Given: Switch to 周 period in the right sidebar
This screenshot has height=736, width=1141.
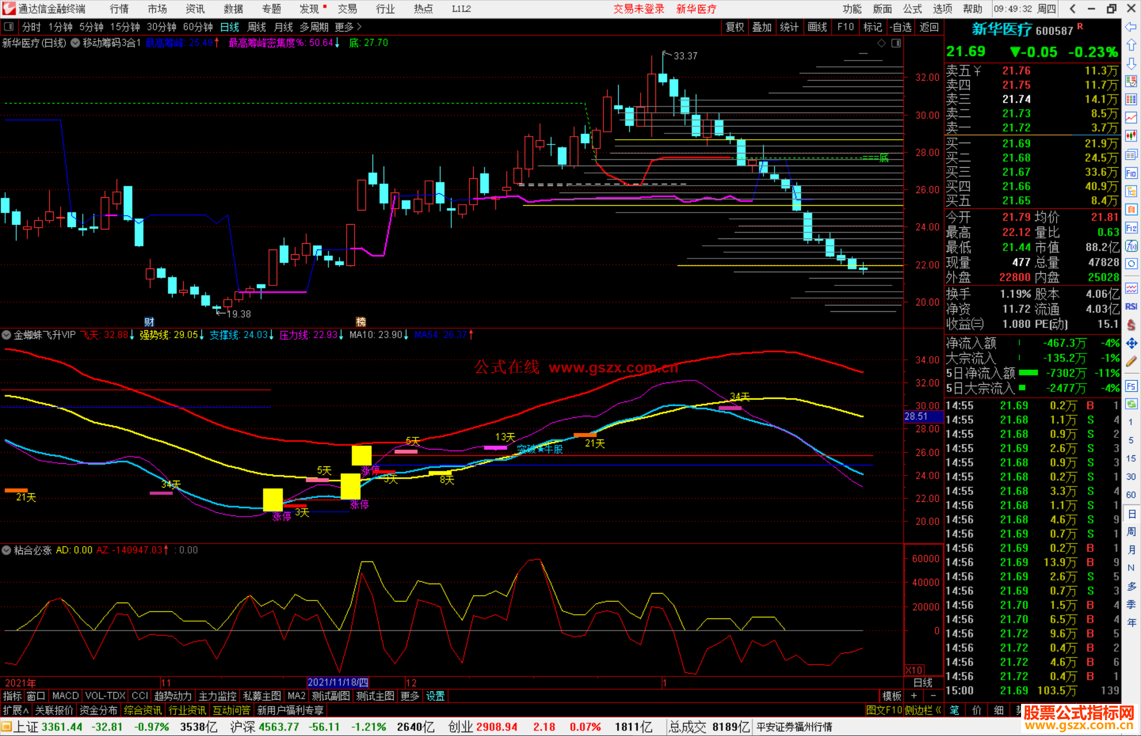Looking at the screenshot, I should tap(1131, 532).
